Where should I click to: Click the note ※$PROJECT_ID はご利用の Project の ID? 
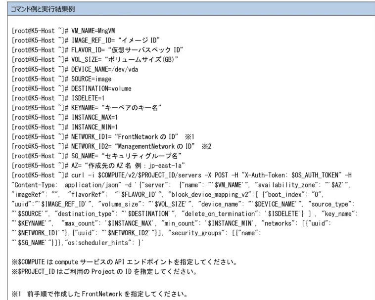104,271
